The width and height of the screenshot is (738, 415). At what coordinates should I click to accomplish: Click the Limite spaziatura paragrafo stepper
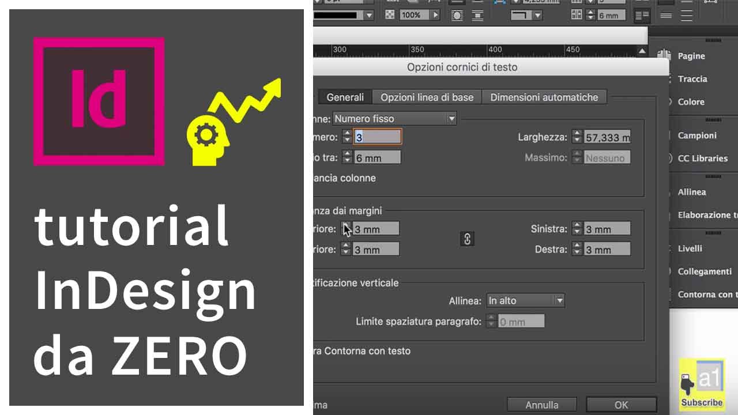(491, 322)
